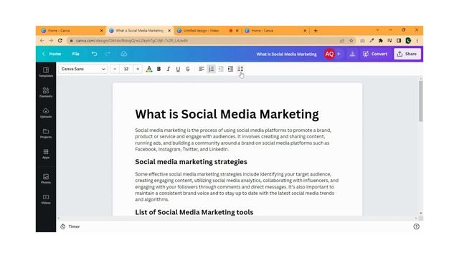Switch to first Home - Canva tab
The image size is (459, 258).
pos(70,30)
